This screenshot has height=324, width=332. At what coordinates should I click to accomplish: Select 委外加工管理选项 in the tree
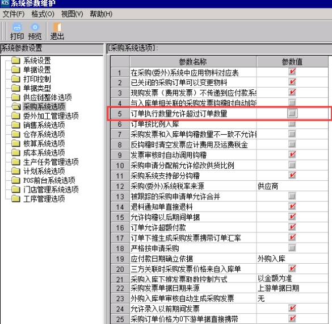(x=51, y=116)
